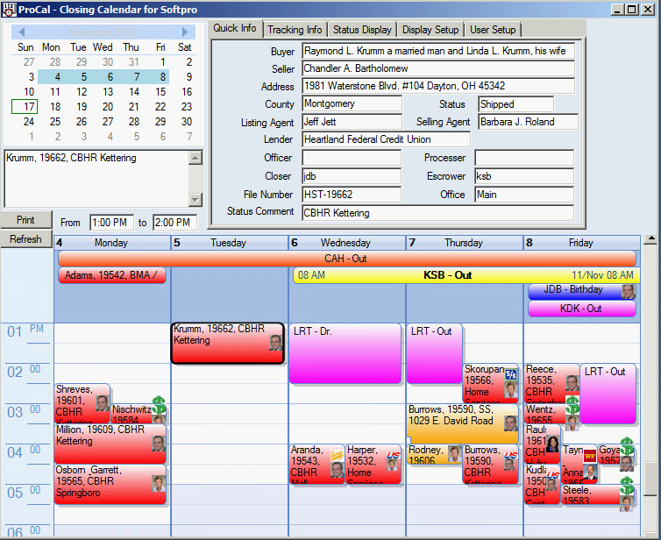Click agent photo on Million 19609 appointment
This screenshot has height=540, width=661.
coord(159,444)
